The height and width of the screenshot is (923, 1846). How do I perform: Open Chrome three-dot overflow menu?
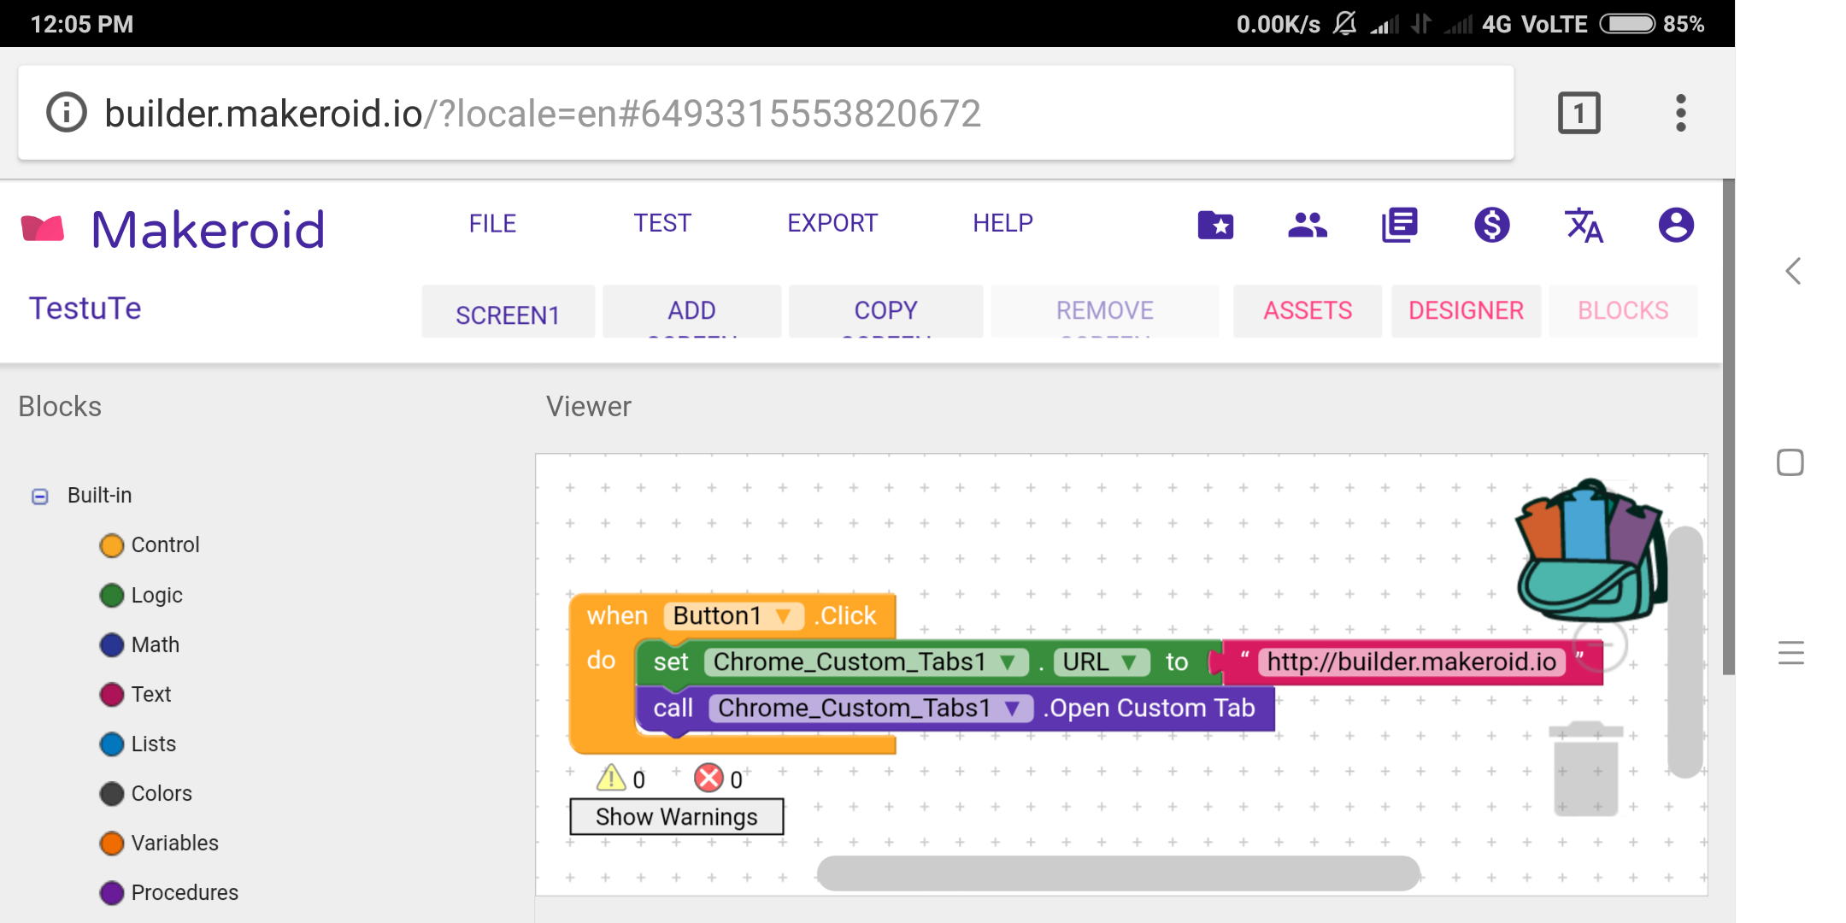(1680, 113)
